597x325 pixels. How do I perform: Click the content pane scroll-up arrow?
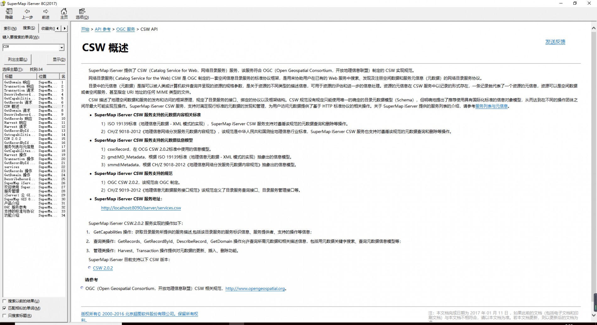(594, 28)
